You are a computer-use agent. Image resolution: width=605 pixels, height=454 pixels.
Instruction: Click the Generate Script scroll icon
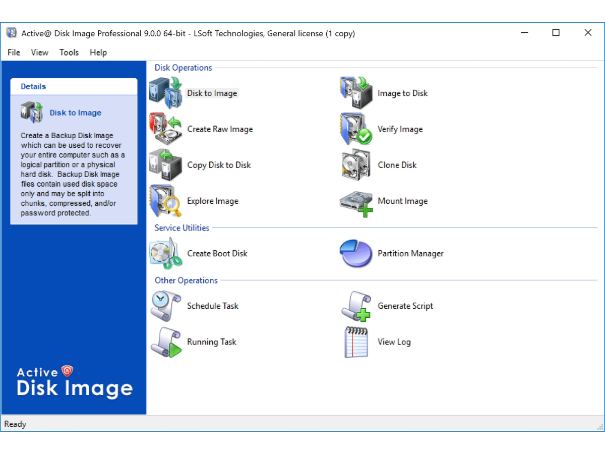356,306
